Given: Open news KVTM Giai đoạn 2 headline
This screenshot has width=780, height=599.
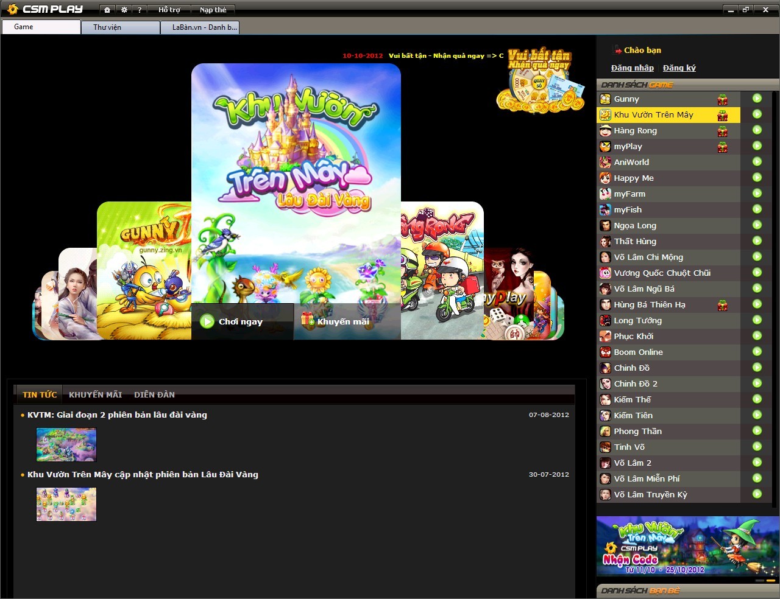Looking at the screenshot, I should point(117,415).
